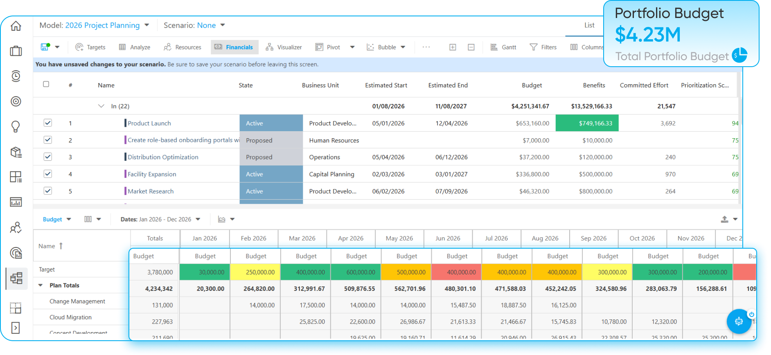The height and width of the screenshot is (355, 771).
Task: Click the green Jan 2026 target cell
Action: pyautogui.click(x=205, y=272)
